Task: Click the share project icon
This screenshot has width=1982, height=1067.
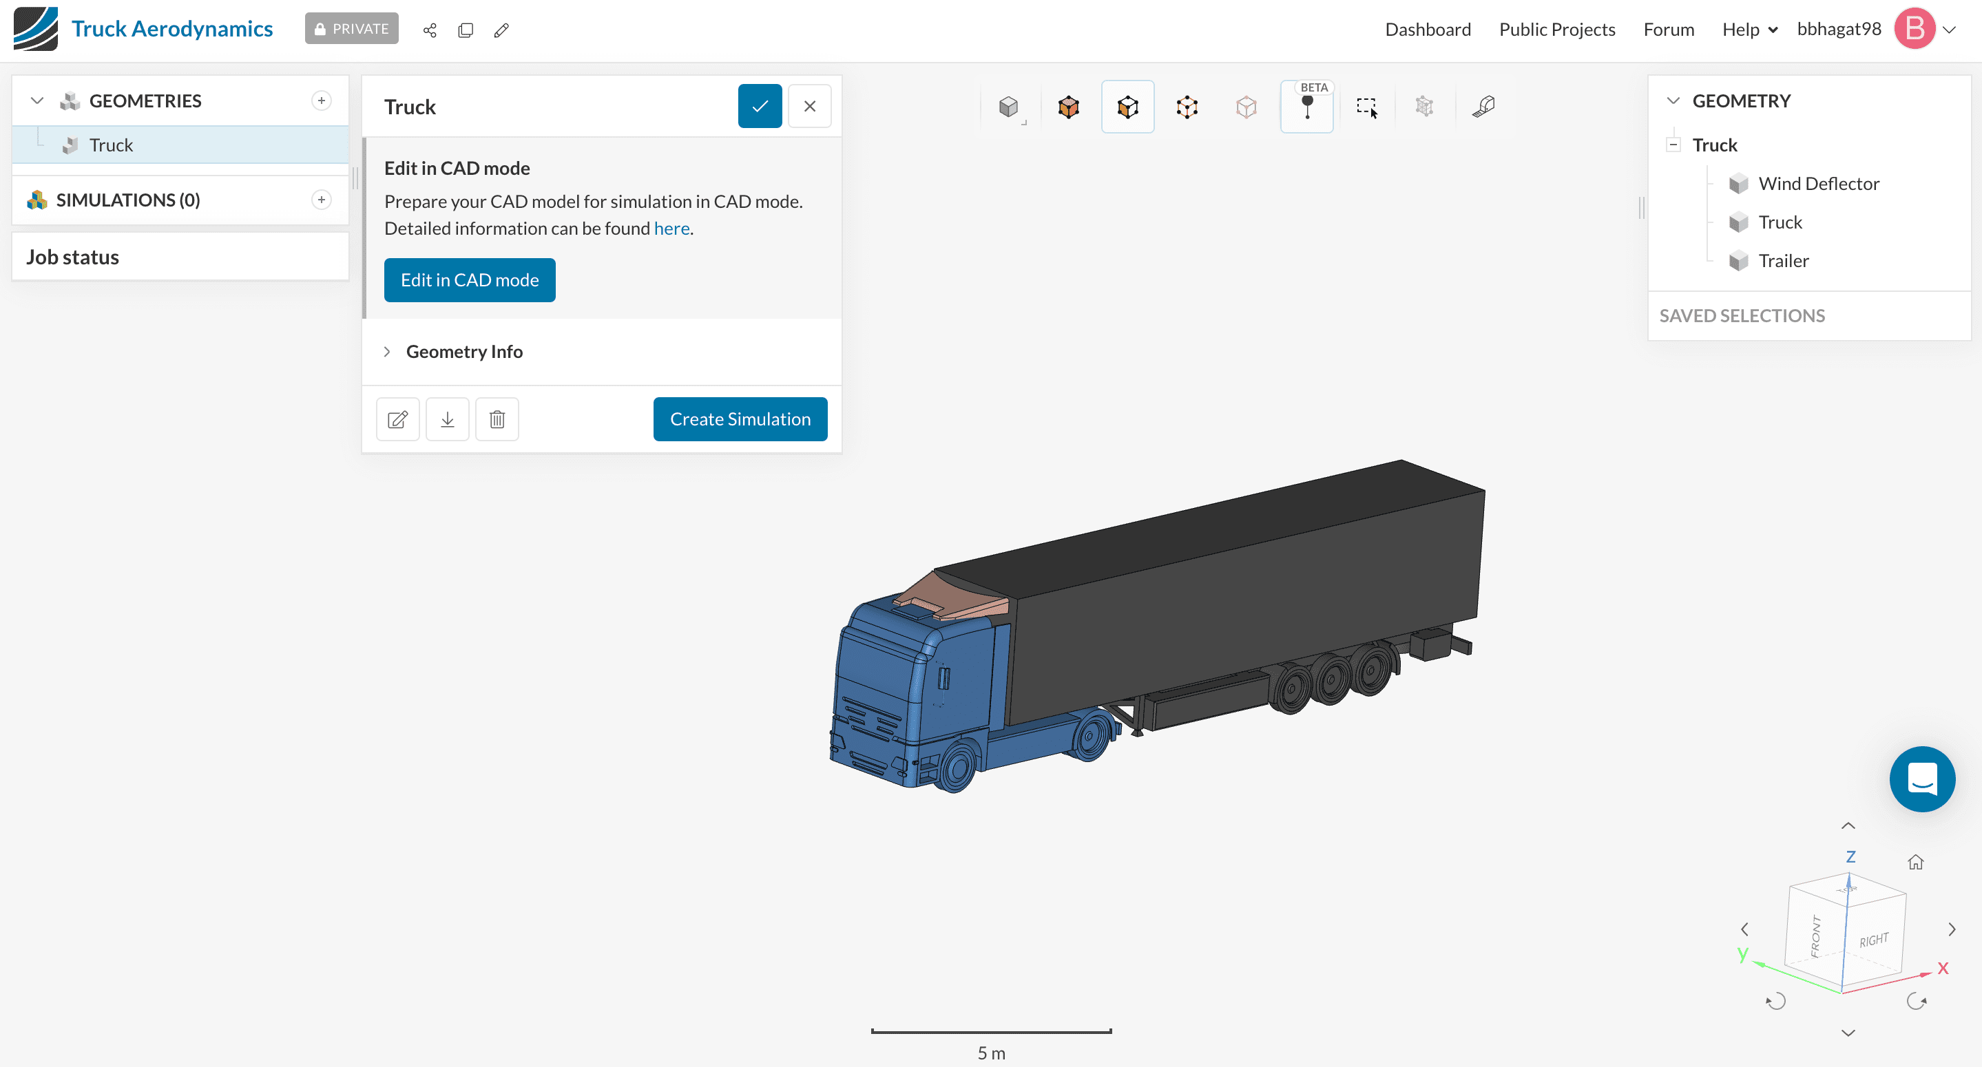Action: pyautogui.click(x=429, y=30)
